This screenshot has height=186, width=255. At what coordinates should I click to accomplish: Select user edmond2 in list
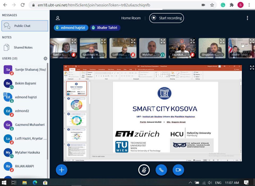click(24, 111)
